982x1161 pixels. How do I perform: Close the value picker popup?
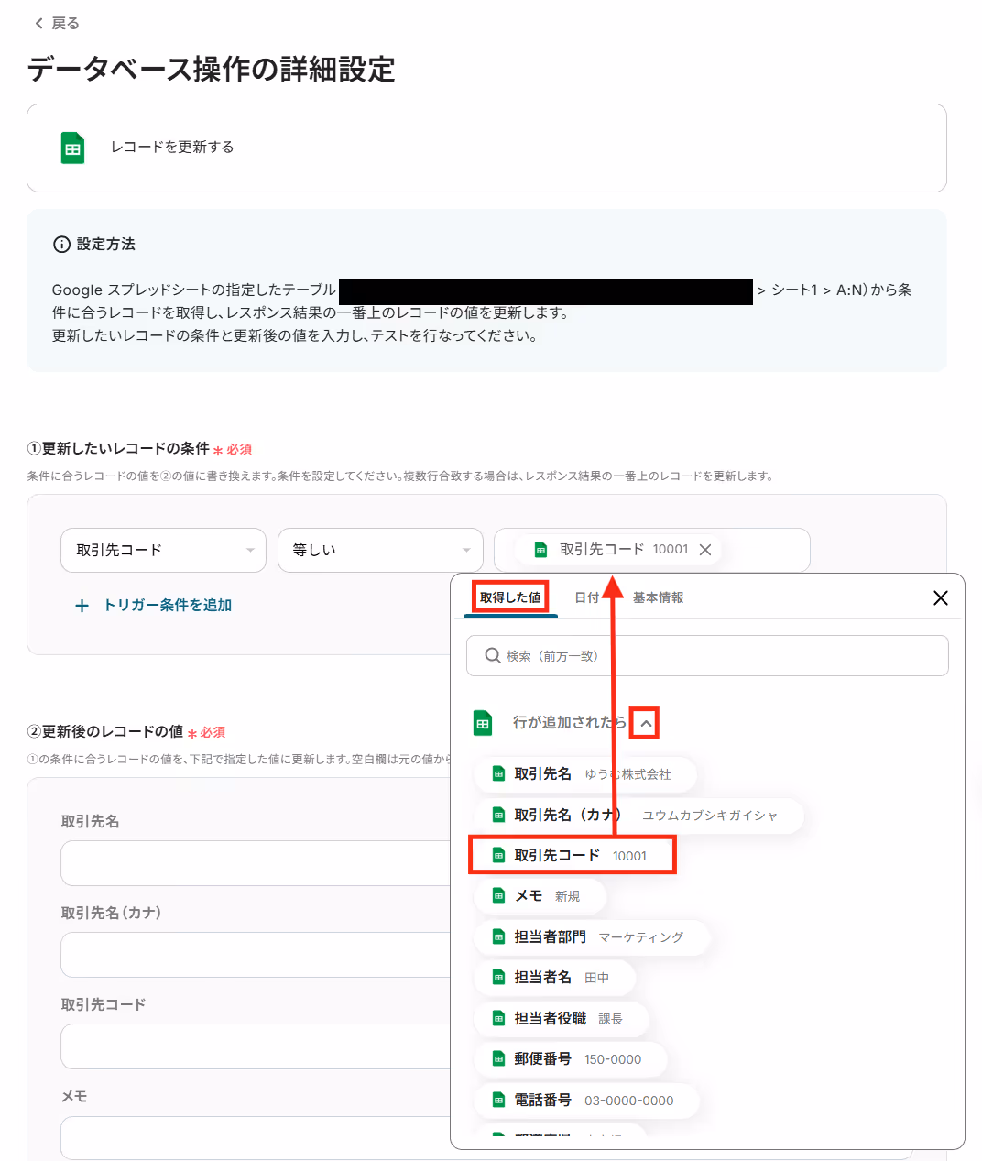pyautogui.click(x=940, y=597)
